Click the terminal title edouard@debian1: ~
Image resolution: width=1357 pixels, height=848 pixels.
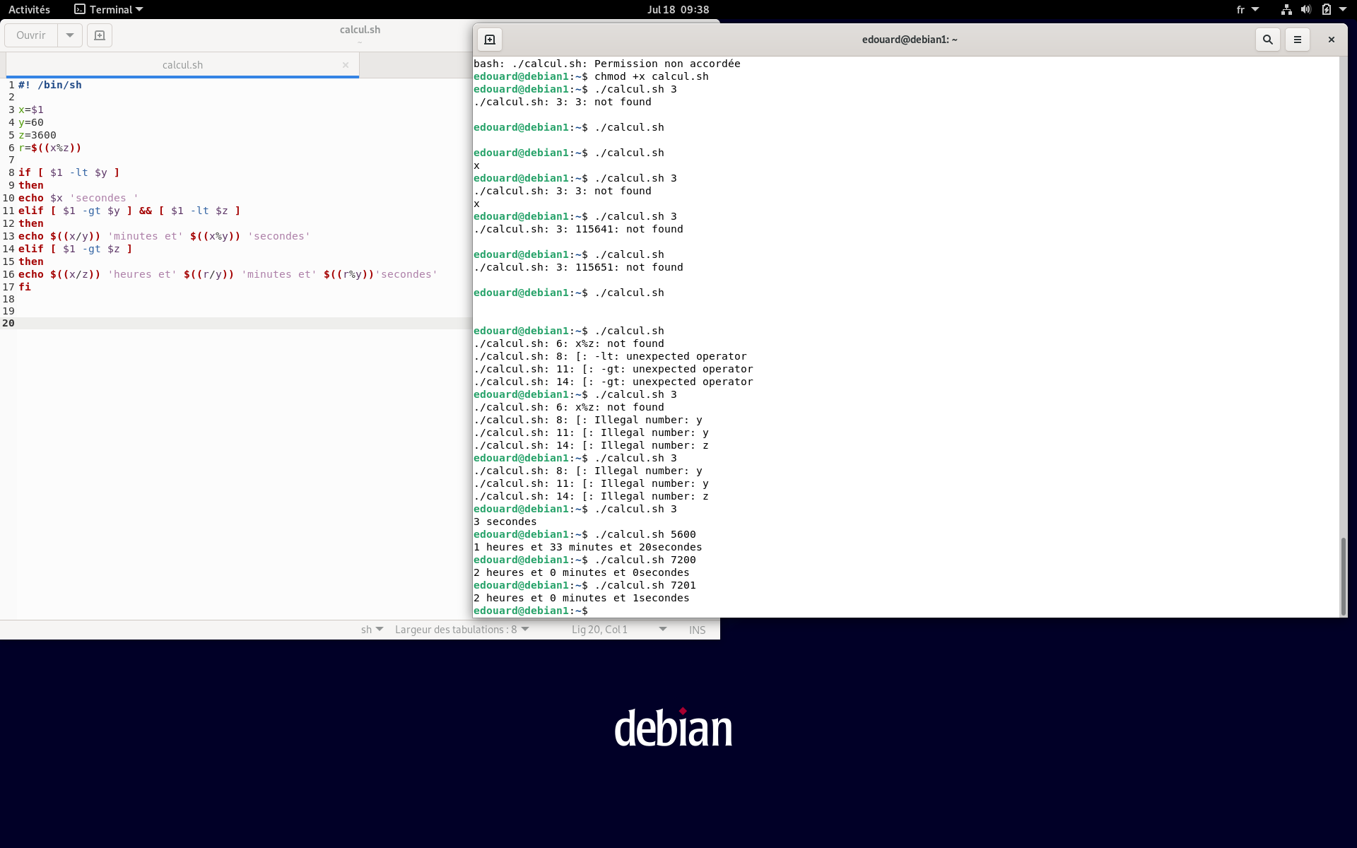coord(910,40)
